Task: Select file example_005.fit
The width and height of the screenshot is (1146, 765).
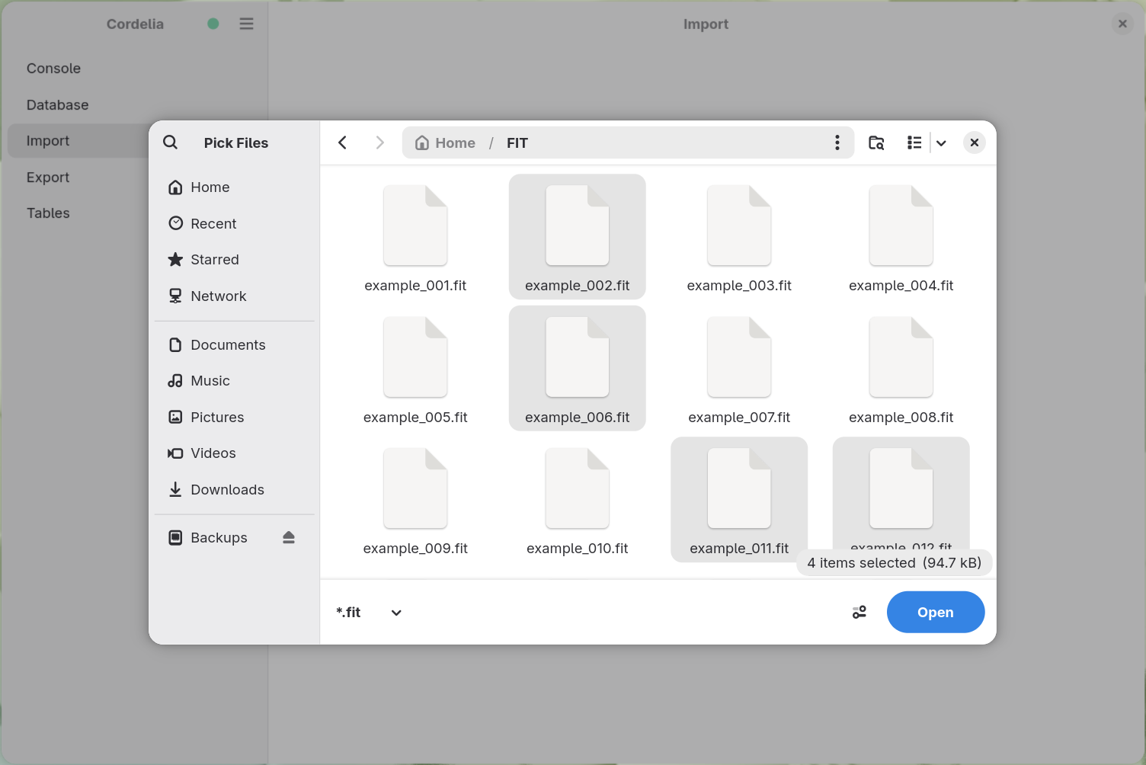Action: 415,369
